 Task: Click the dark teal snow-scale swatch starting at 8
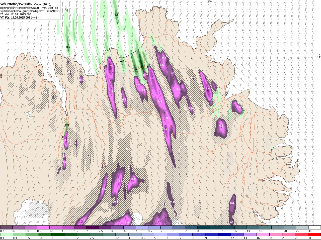click(203, 227)
